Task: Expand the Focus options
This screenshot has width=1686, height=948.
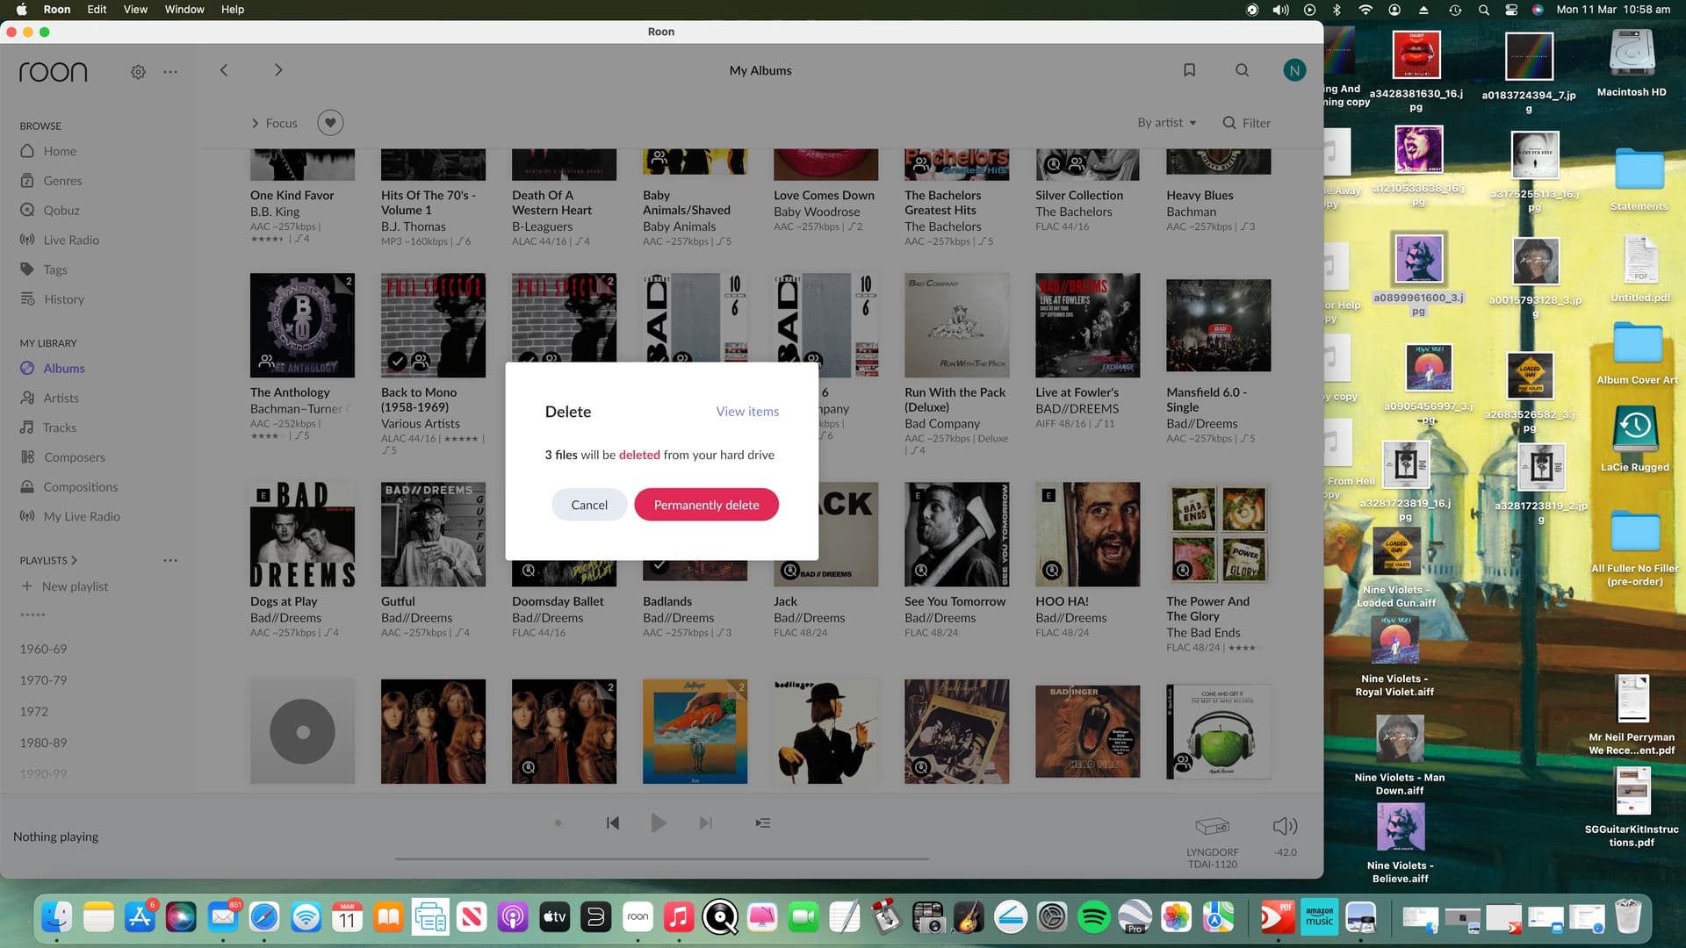Action: tap(275, 123)
